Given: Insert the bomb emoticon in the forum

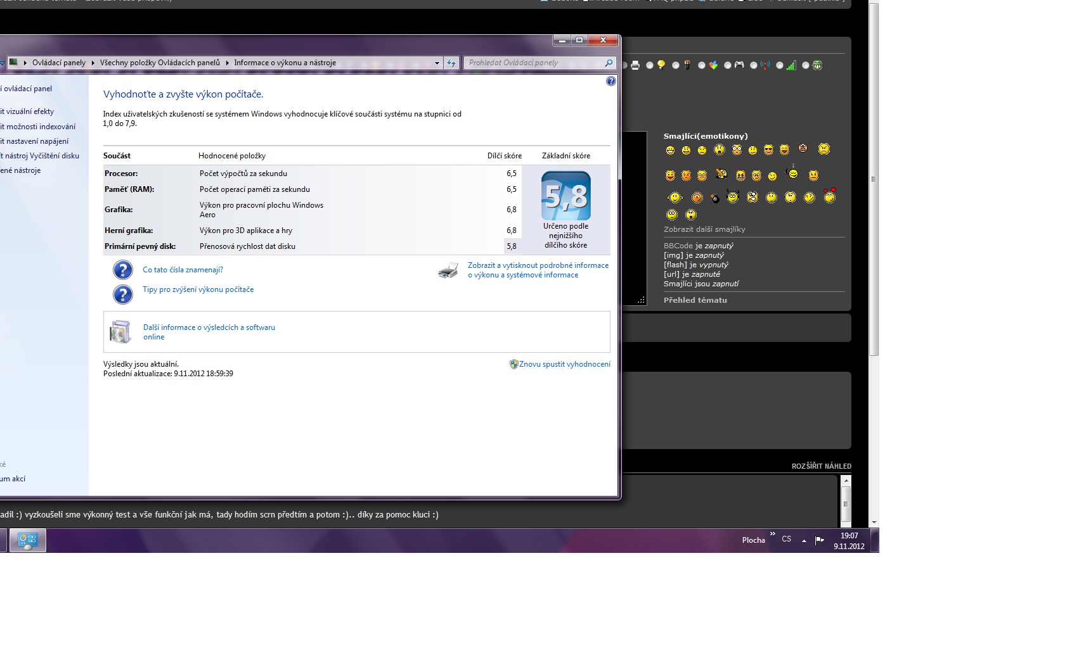Looking at the screenshot, I should tap(714, 198).
